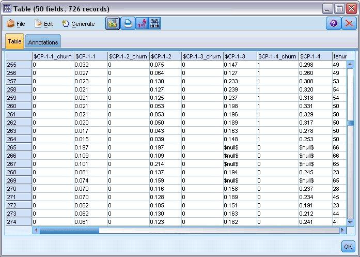Image resolution: width=360 pixels, height=257 pixels.
Task: Click the $CP-1-2 column header
Action: (x=165, y=56)
